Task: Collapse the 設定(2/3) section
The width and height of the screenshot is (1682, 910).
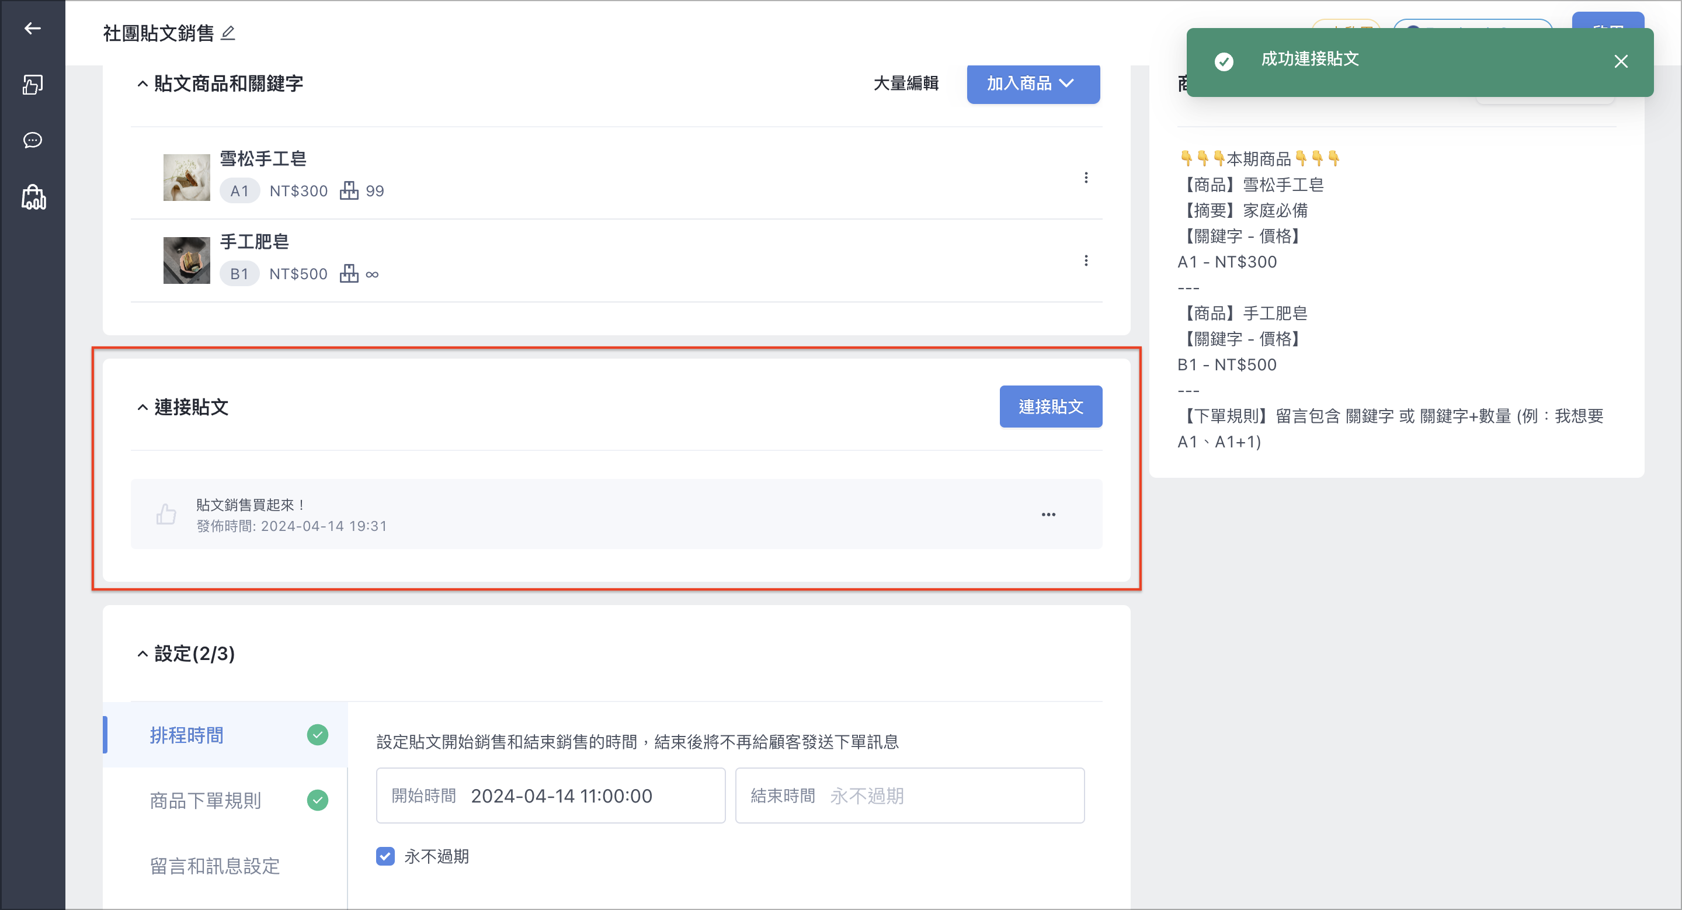Action: (143, 654)
